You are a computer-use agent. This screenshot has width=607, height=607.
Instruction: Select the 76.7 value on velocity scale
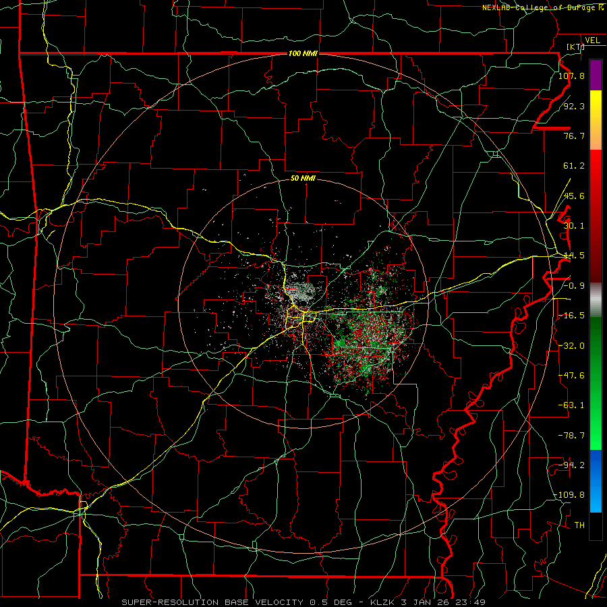tap(574, 136)
